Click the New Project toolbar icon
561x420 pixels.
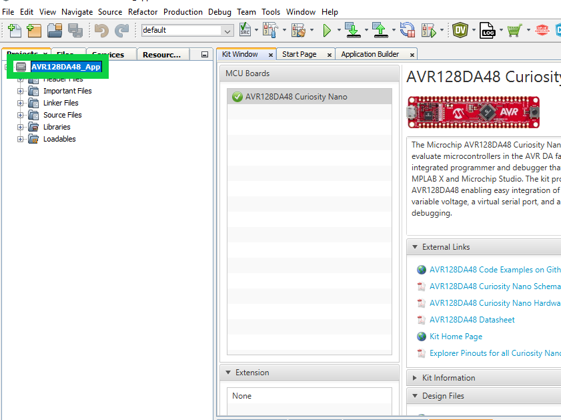(33, 30)
